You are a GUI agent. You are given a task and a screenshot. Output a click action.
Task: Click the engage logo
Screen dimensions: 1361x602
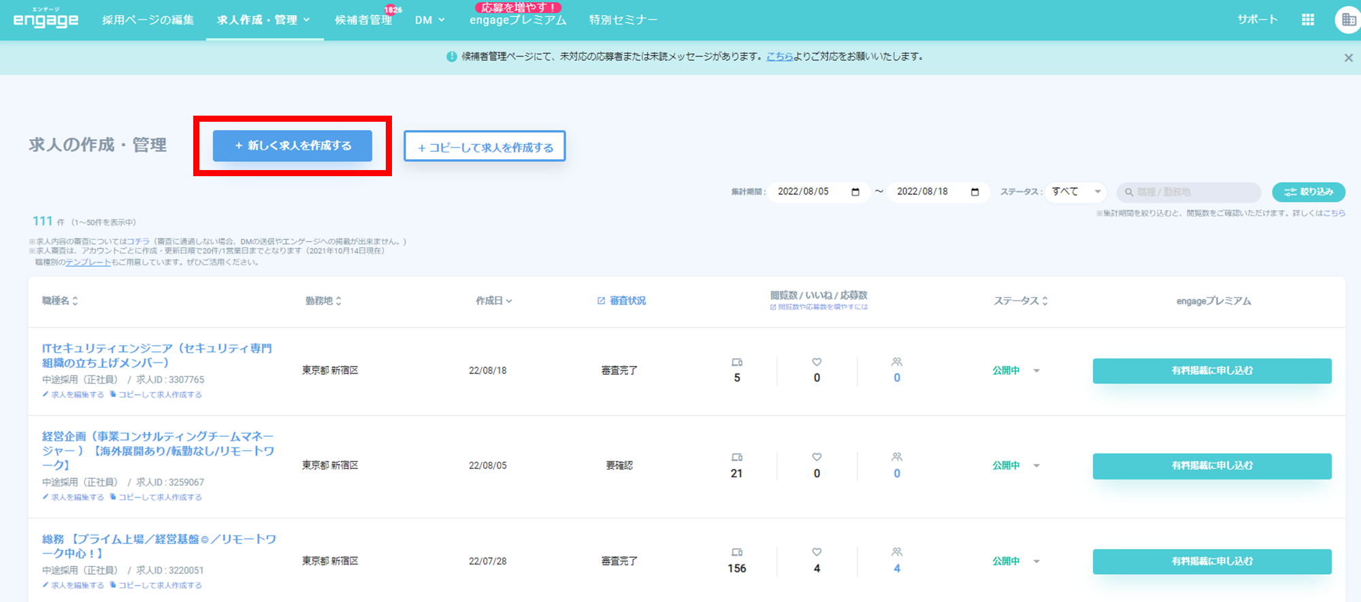point(46,19)
